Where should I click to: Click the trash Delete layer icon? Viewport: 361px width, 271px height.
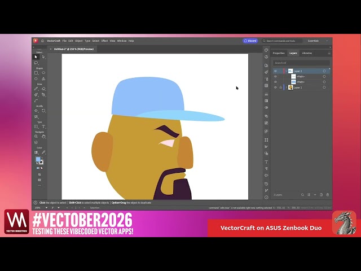[328, 195]
